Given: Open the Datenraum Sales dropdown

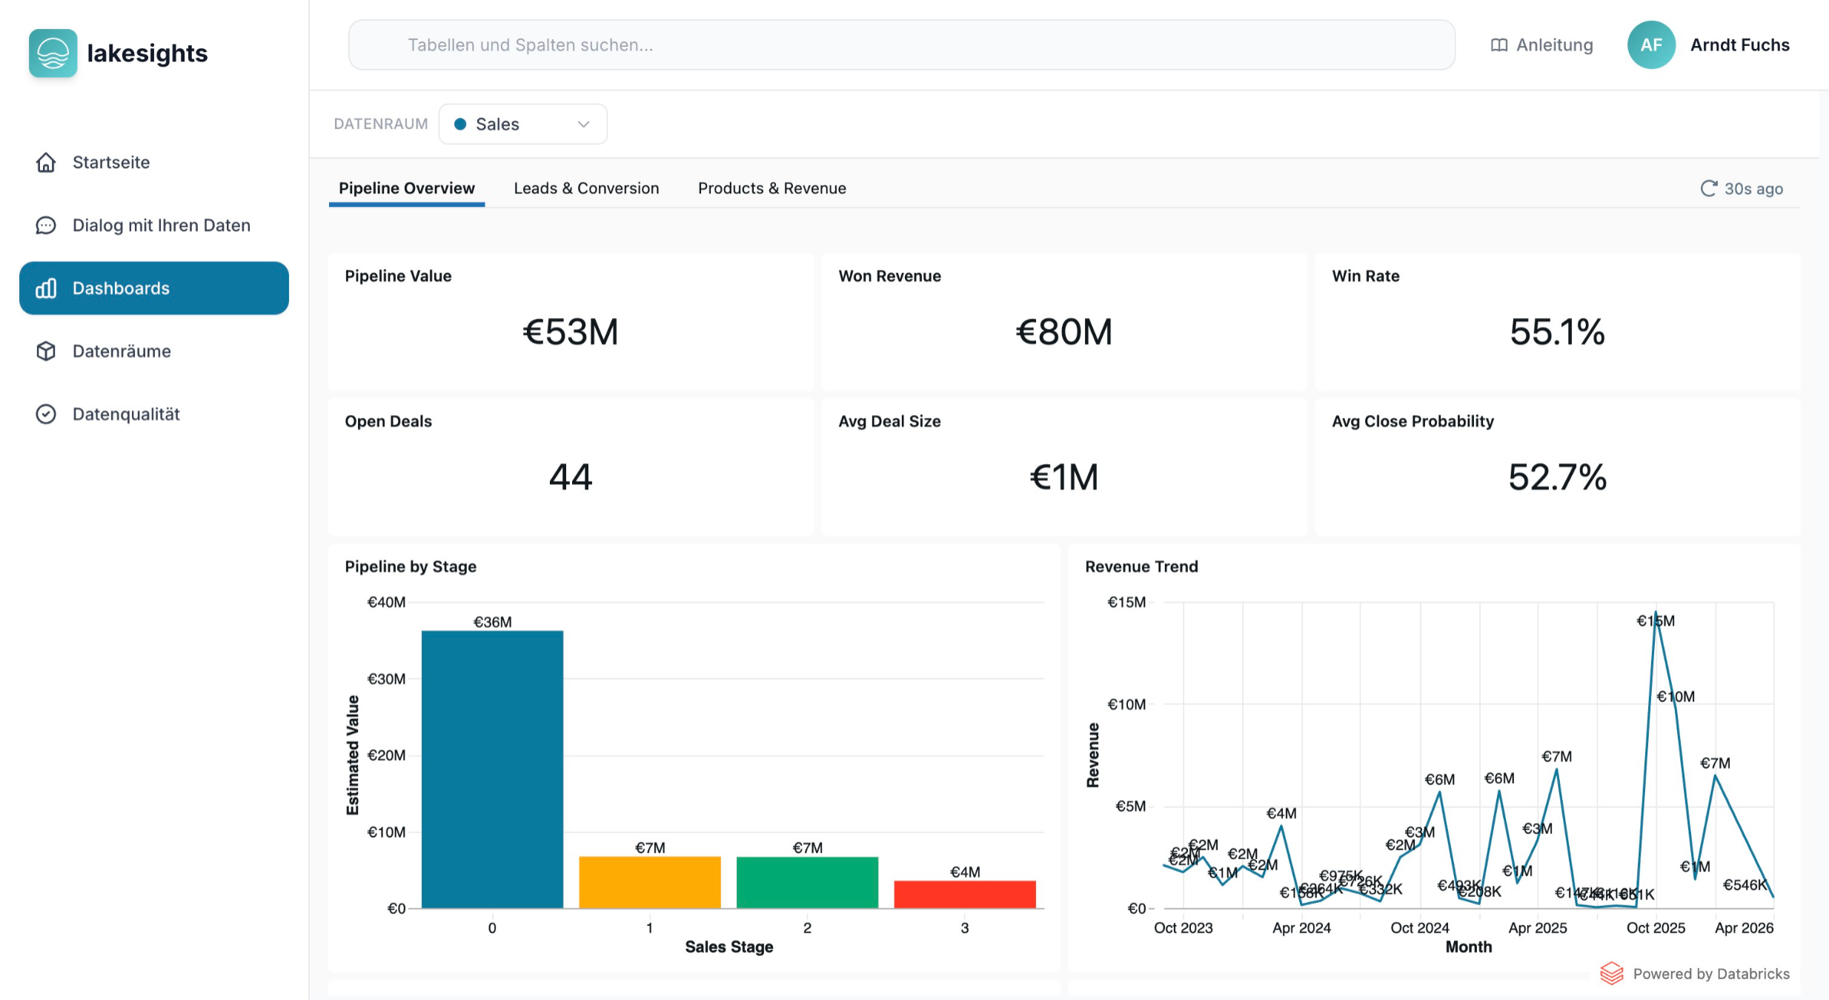Looking at the screenshot, I should [522, 124].
